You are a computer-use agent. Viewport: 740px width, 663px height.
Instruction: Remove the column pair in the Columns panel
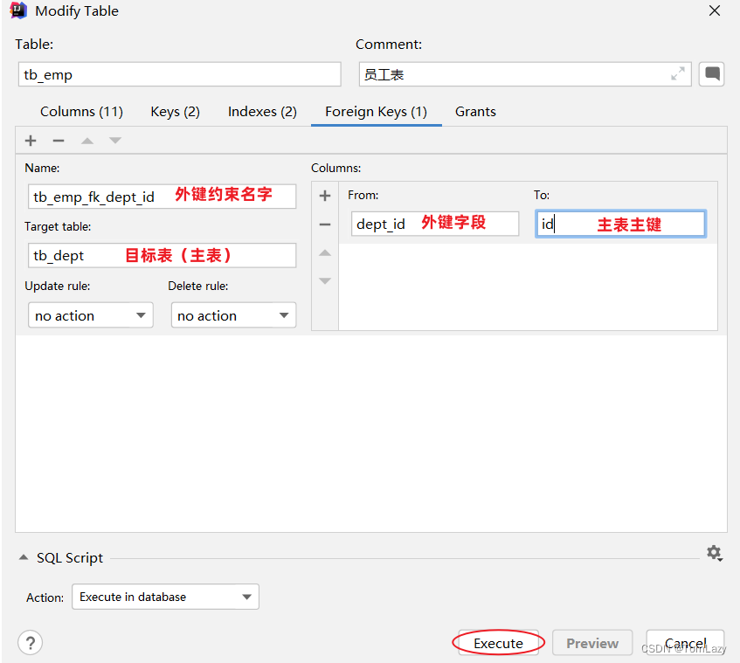point(325,224)
